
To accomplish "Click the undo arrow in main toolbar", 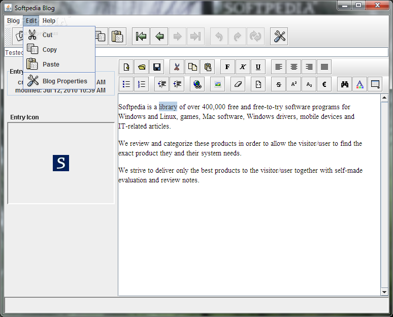I will click(219, 37).
